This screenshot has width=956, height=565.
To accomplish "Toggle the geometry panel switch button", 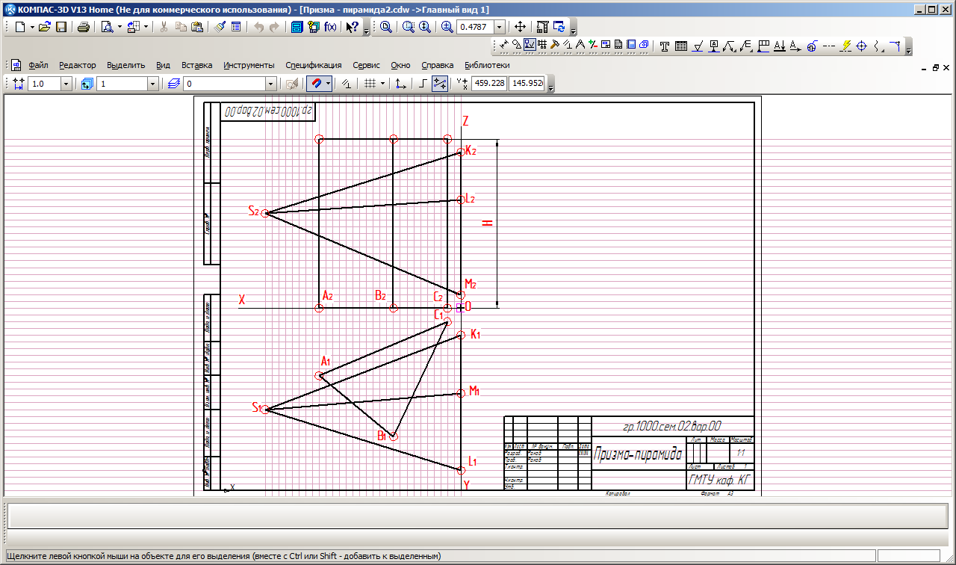I will [x=516, y=45].
